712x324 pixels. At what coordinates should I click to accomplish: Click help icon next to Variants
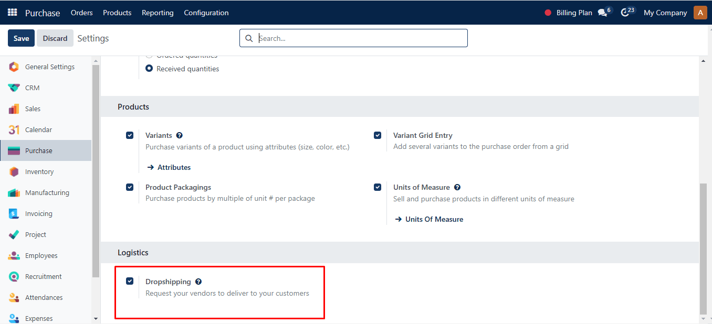[x=180, y=135]
